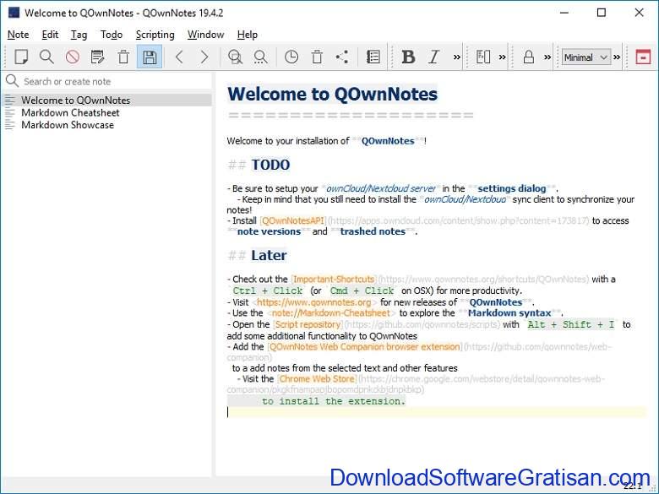Toggle the split panel layout icon
Image resolution: width=659 pixels, height=494 pixels.
coord(483,57)
